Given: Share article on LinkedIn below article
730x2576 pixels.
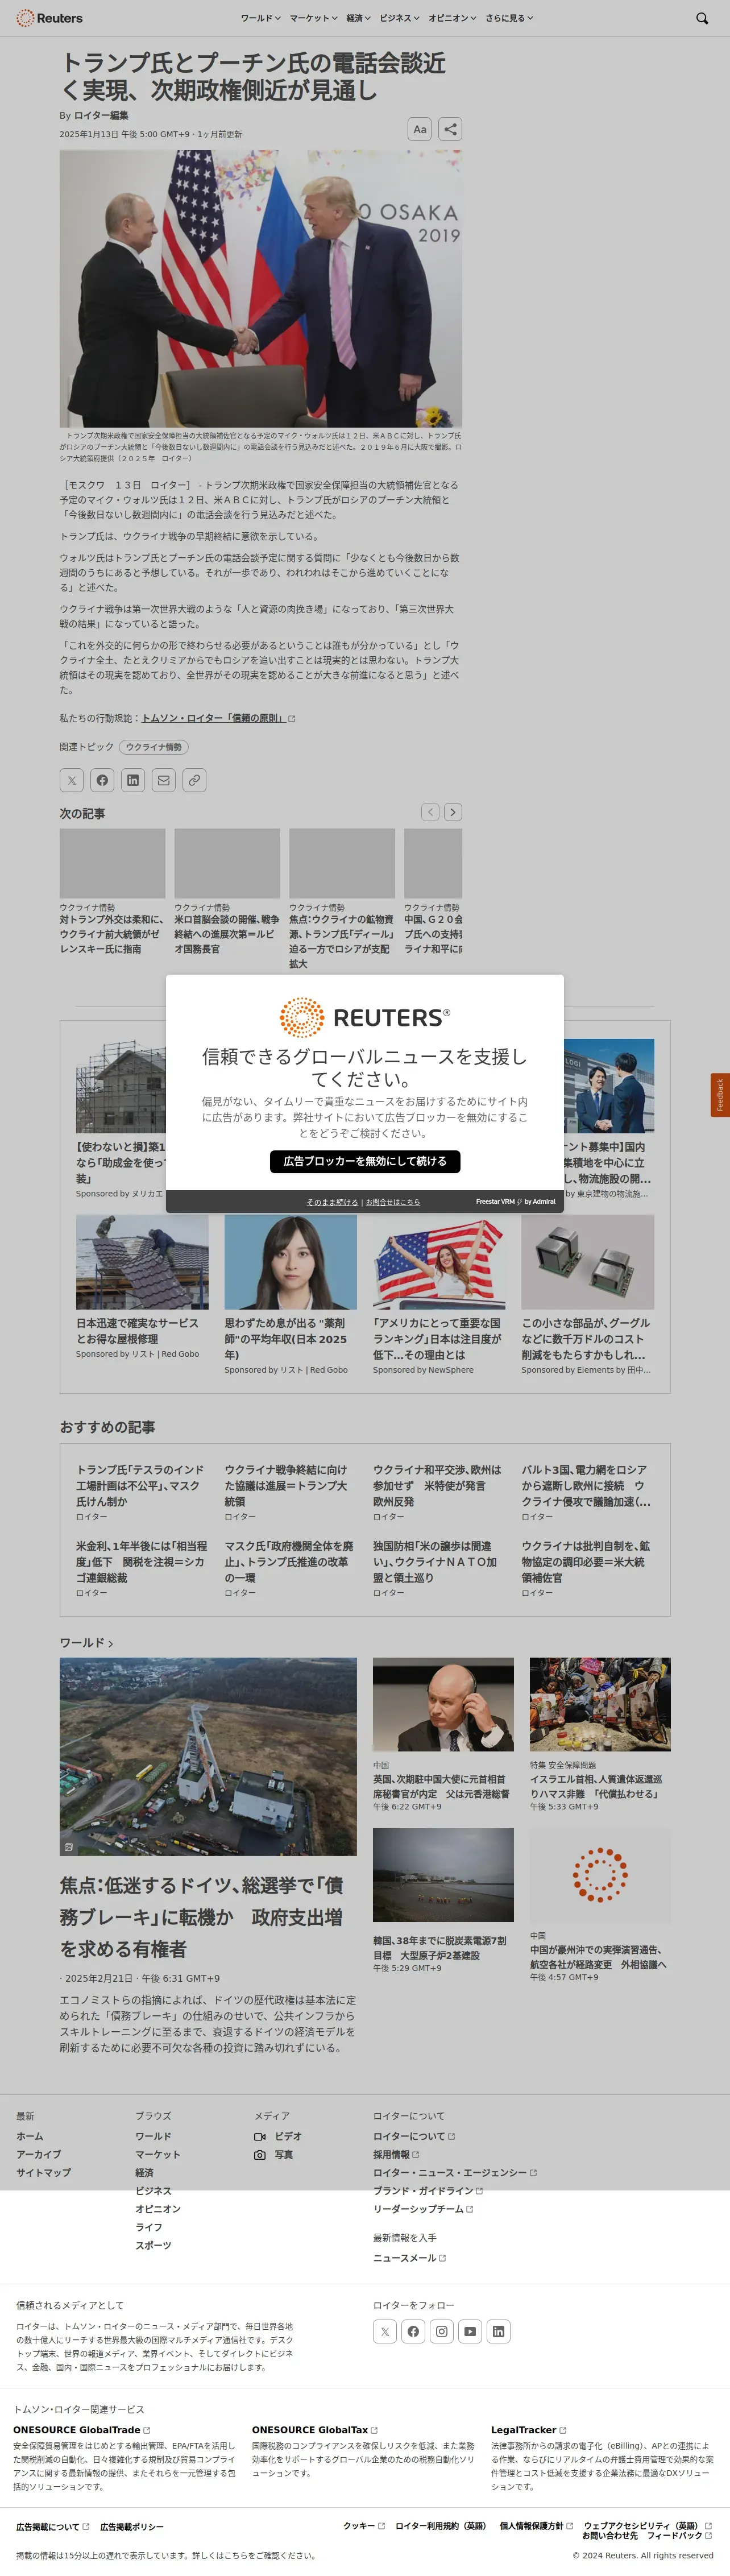Looking at the screenshot, I should 133,780.
